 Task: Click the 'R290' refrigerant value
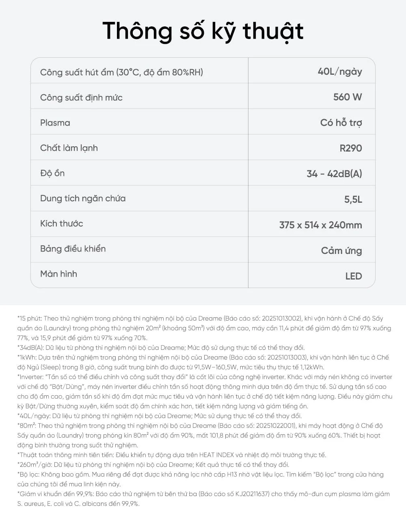pyautogui.click(x=351, y=148)
